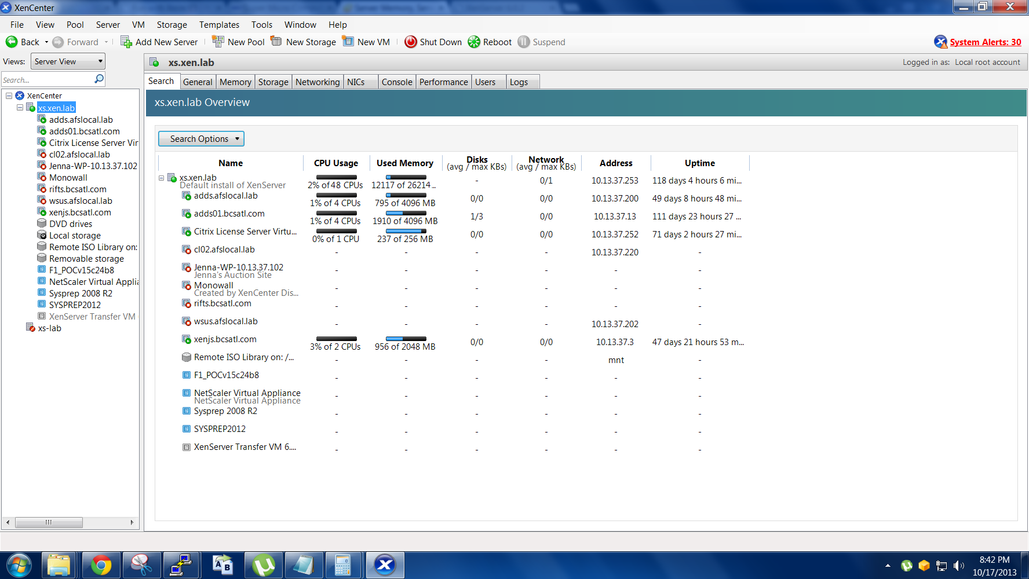Click the volume icon in system tray

coord(959,566)
